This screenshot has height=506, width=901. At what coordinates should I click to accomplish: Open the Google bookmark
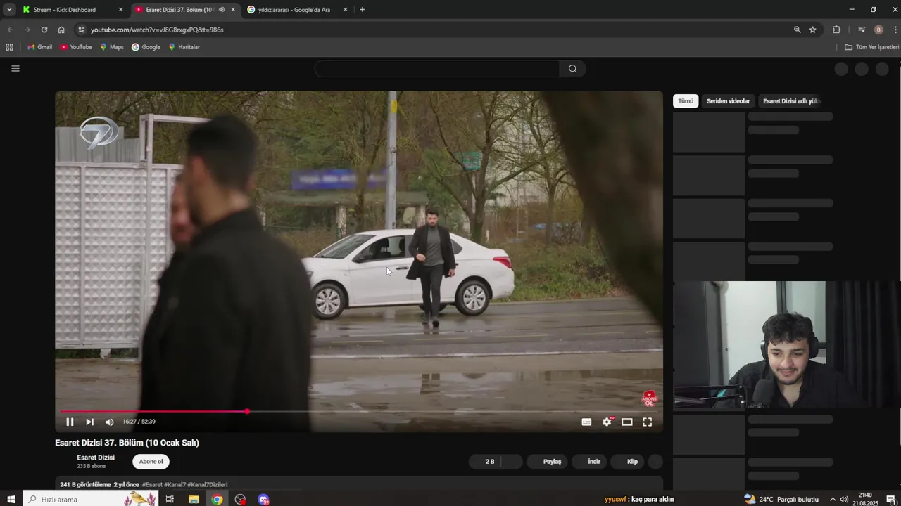(x=146, y=47)
